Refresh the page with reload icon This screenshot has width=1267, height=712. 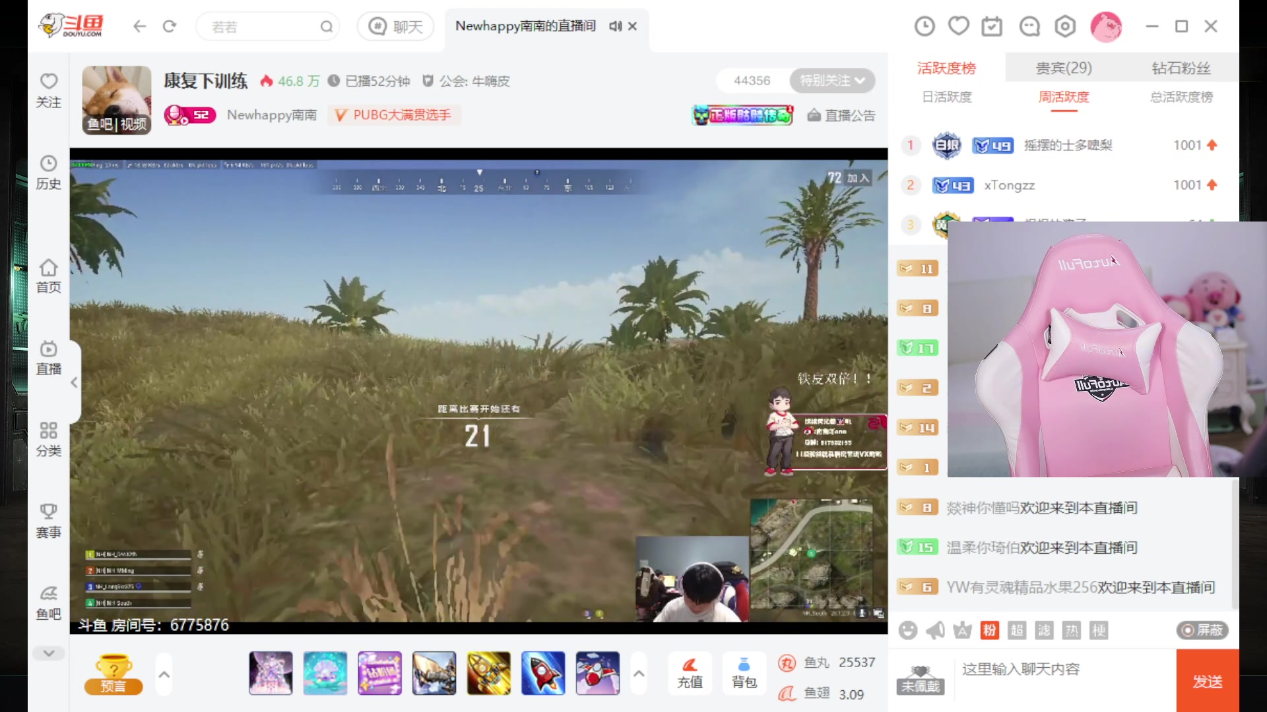click(x=170, y=26)
